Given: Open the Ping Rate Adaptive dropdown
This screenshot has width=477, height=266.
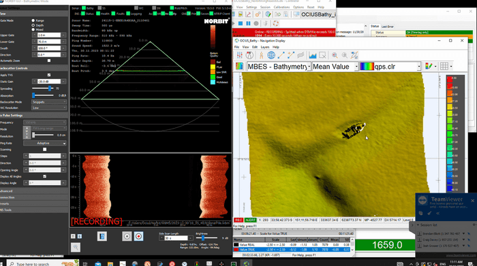Looking at the screenshot, I should point(45,143).
